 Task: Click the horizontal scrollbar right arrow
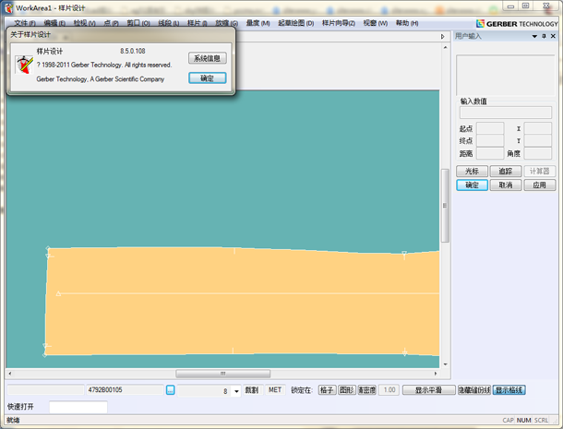pos(436,374)
